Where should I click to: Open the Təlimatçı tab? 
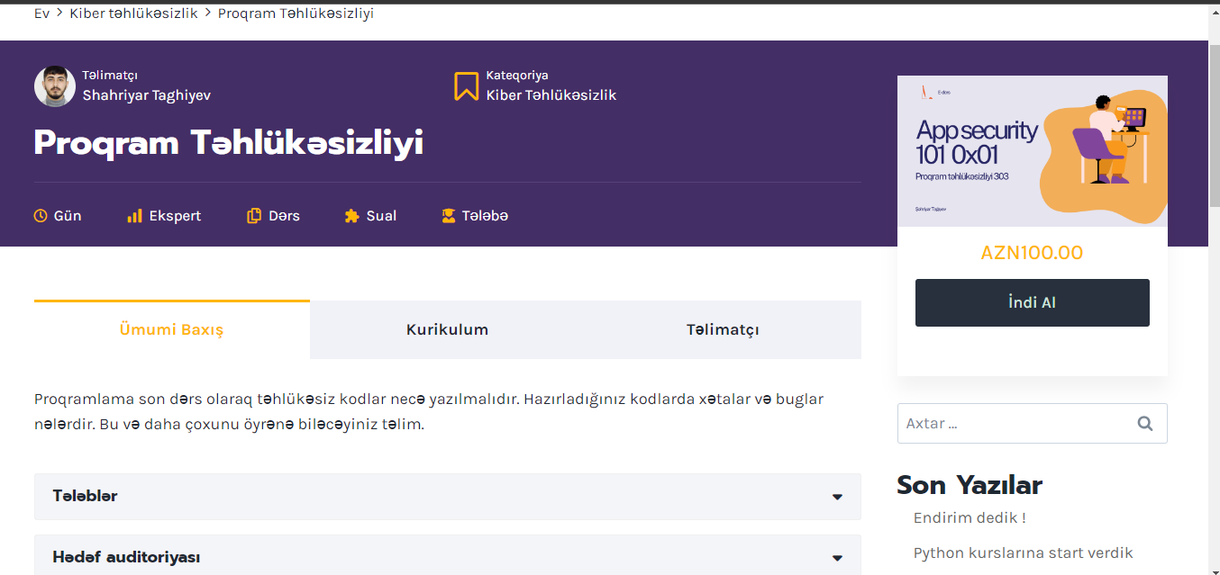coord(723,329)
